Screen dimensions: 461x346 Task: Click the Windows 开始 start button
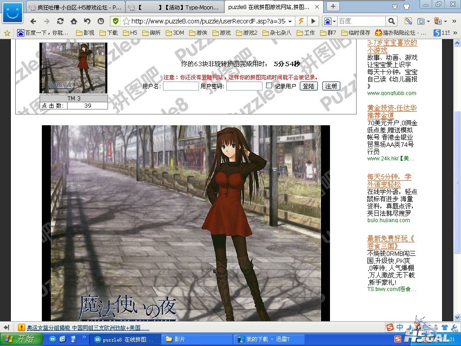coord(22,339)
